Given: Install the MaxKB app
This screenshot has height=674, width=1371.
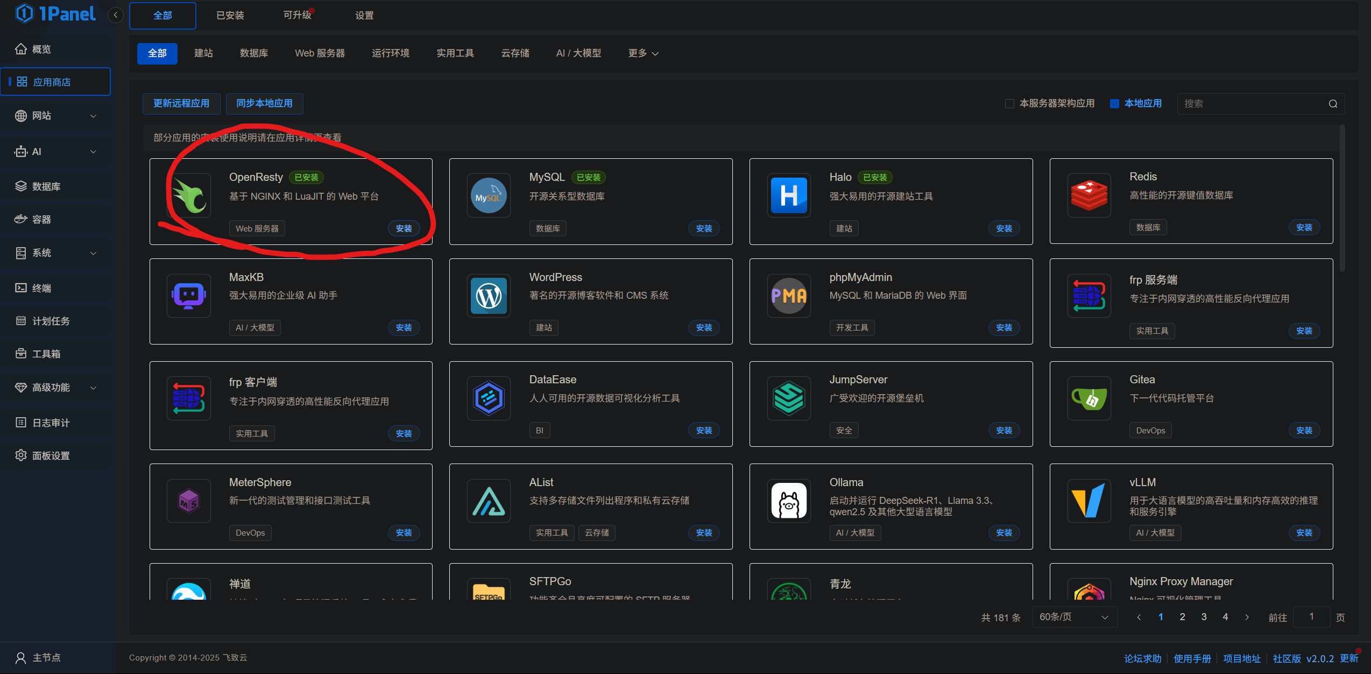Looking at the screenshot, I should click(404, 328).
